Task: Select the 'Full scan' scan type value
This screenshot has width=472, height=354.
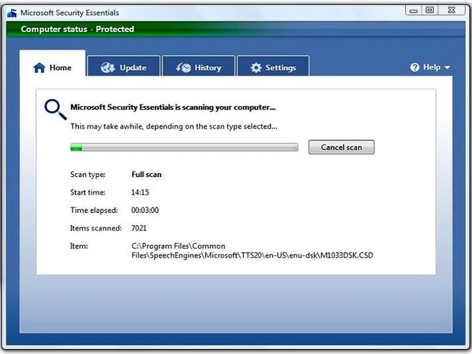Action: tap(146, 175)
